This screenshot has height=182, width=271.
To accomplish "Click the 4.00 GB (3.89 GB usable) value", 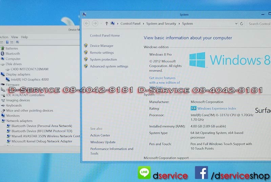I will click(x=208, y=126).
